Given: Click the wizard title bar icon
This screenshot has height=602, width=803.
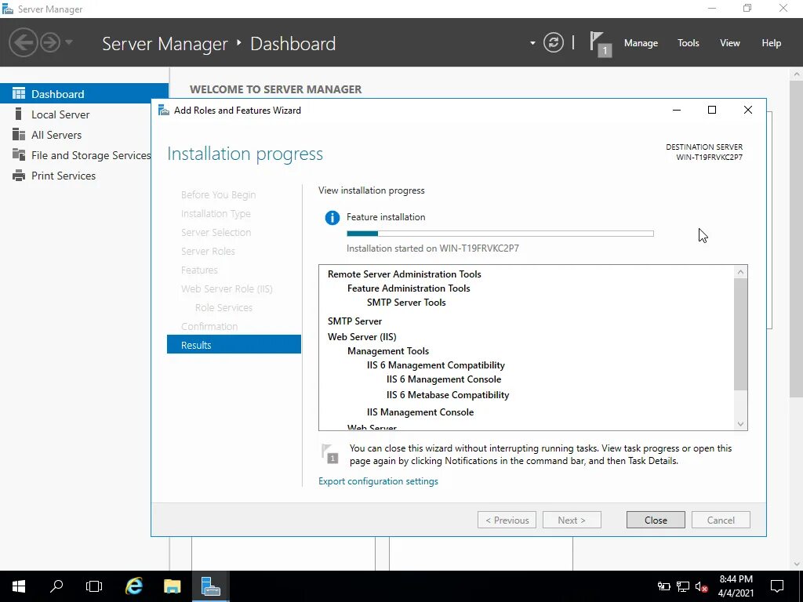Looking at the screenshot, I should pos(164,110).
